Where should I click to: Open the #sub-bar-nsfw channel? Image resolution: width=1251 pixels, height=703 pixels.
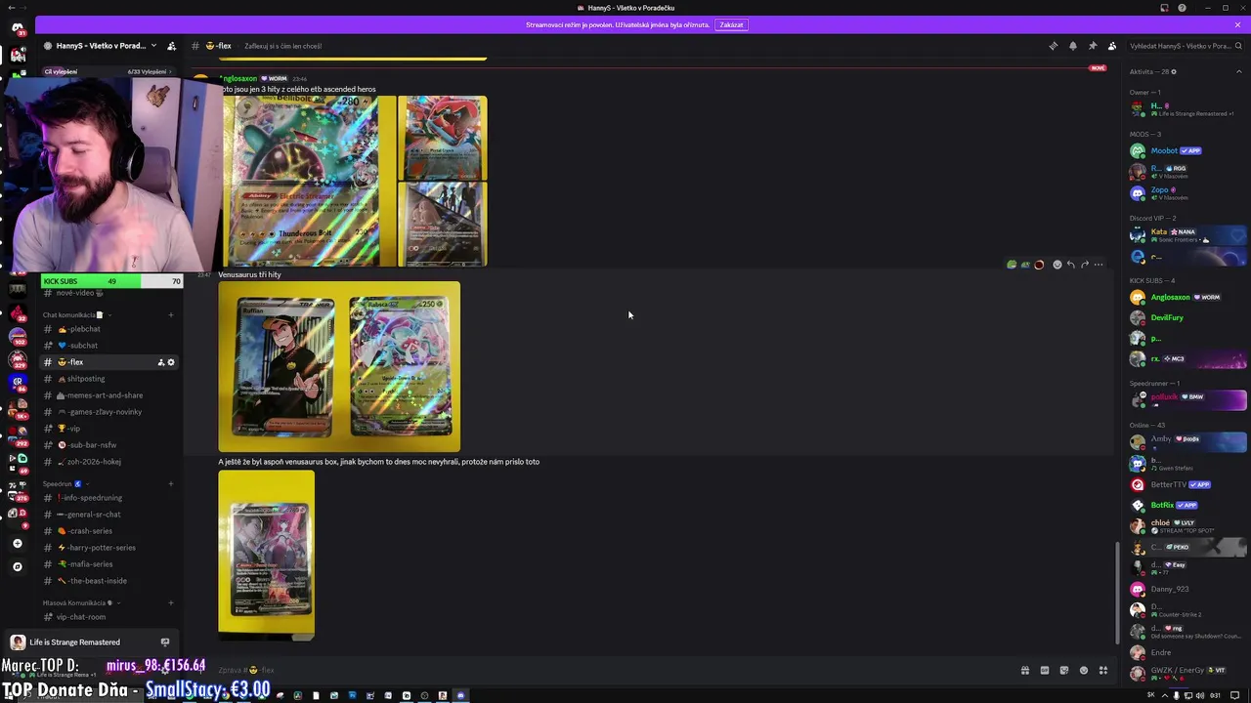(109, 445)
